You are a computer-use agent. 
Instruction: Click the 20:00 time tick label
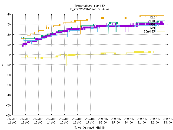click(x=129, y=121)
